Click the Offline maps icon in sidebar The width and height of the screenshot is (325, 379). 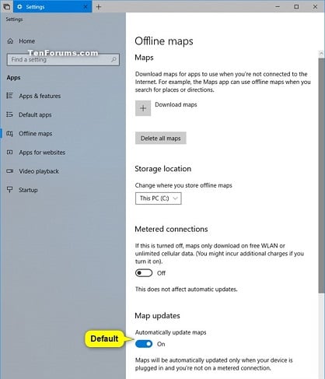9,134
